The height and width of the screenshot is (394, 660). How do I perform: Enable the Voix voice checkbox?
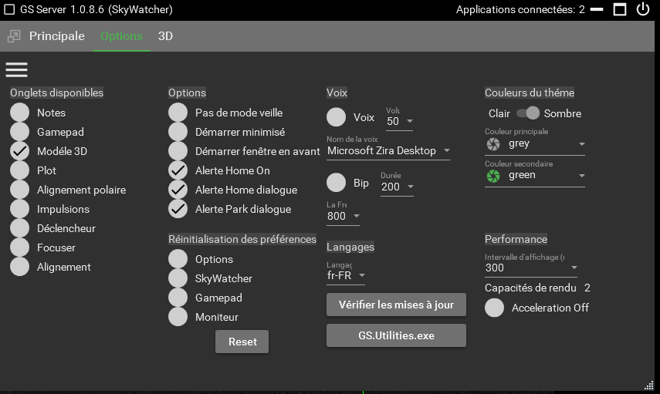(x=336, y=117)
